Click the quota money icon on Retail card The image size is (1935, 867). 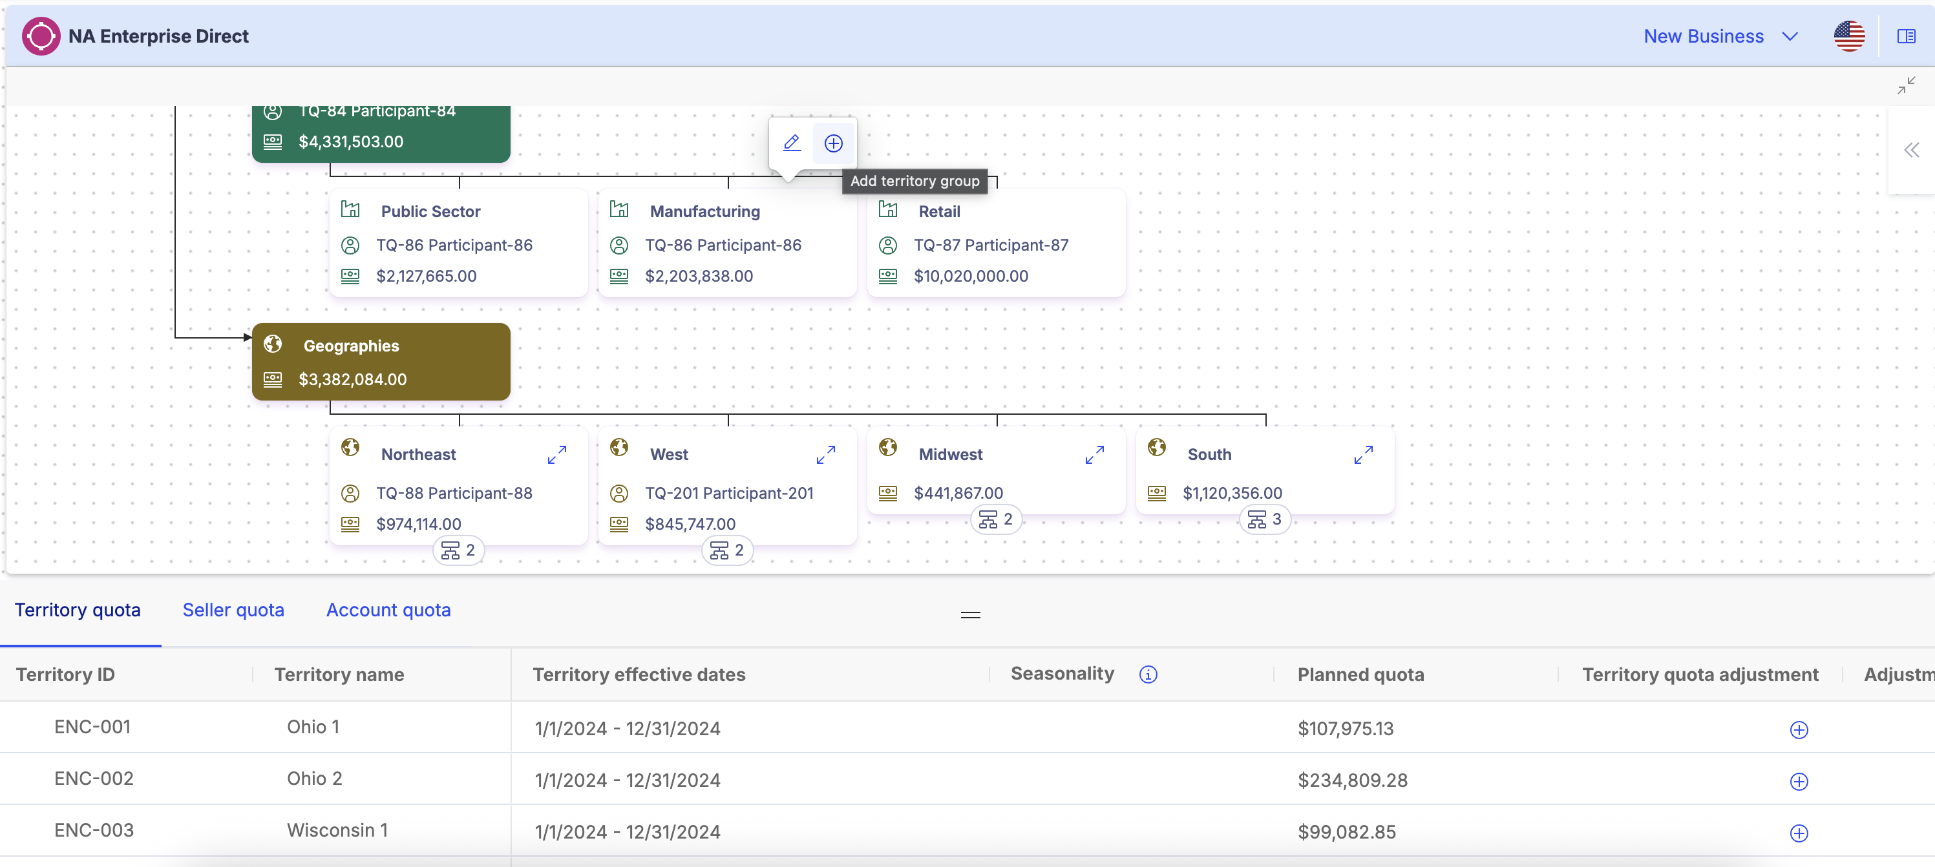pyautogui.click(x=888, y=275)
